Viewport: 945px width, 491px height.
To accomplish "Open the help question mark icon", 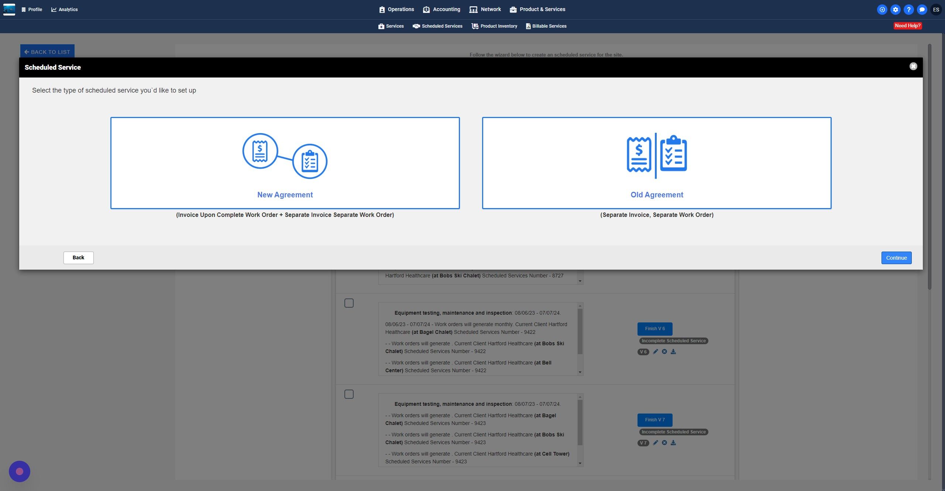I will click(908, 10).
